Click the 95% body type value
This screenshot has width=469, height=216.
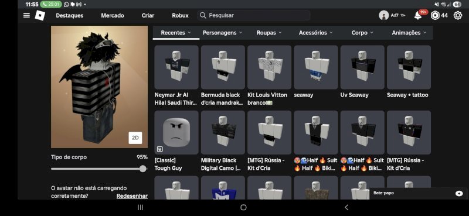(x=142, y=157)
